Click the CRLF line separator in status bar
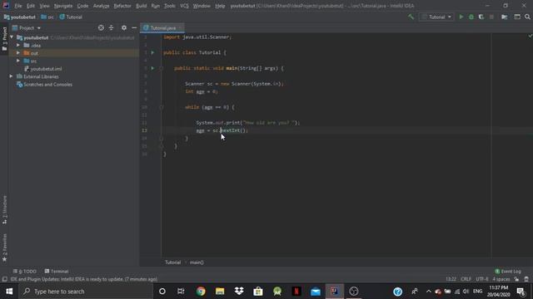 [466, 279]
